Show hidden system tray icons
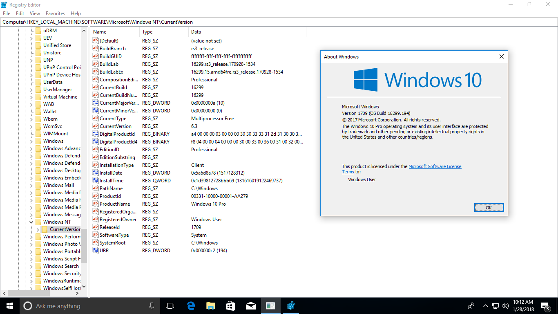558x314 pixels. 485,306
